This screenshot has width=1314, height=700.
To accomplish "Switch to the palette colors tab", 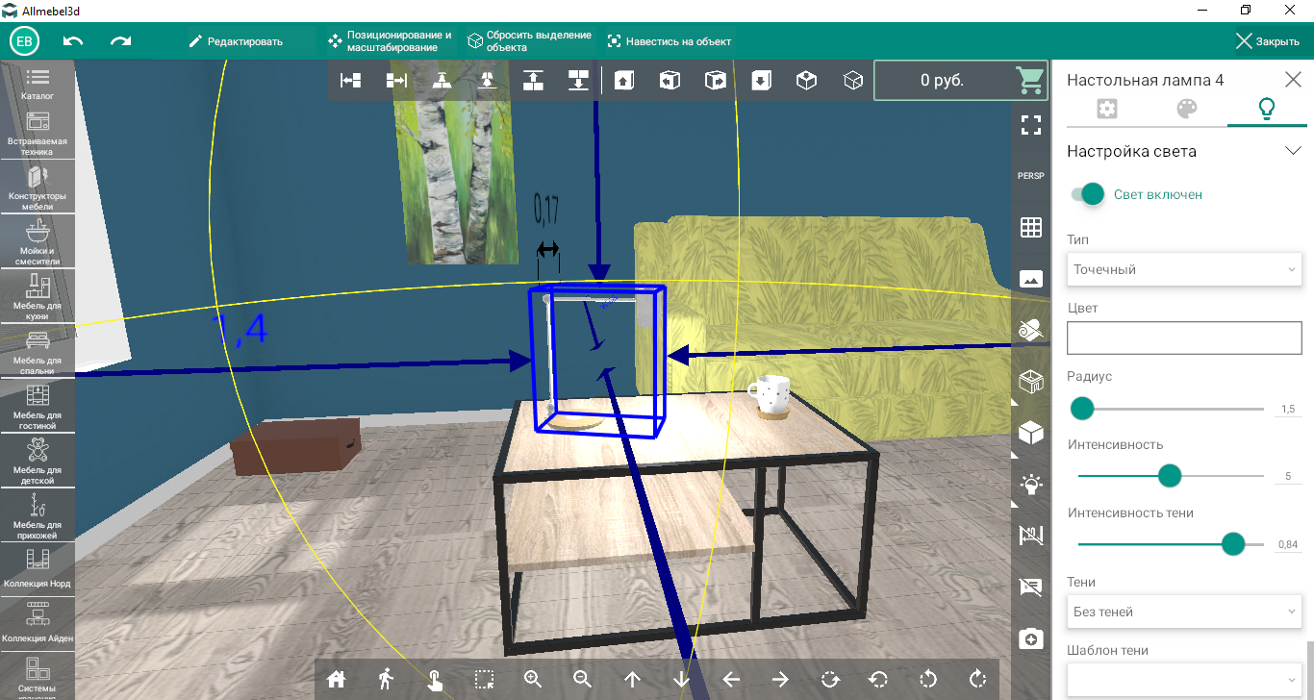I will click(x=1187, y=109).
